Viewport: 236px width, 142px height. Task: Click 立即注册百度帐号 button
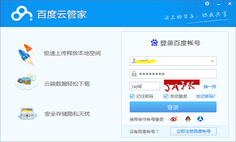click(x=194, y=131)
